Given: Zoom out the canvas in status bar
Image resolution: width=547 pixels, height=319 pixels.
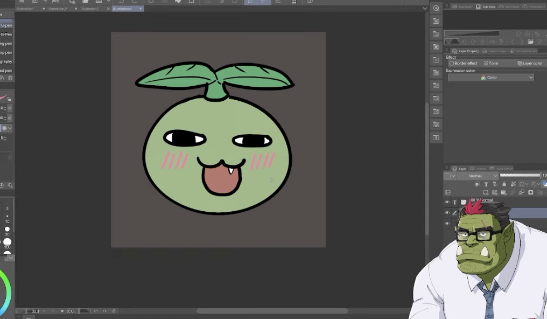Looking at the screenshot, I should click(x=44, y=311).
